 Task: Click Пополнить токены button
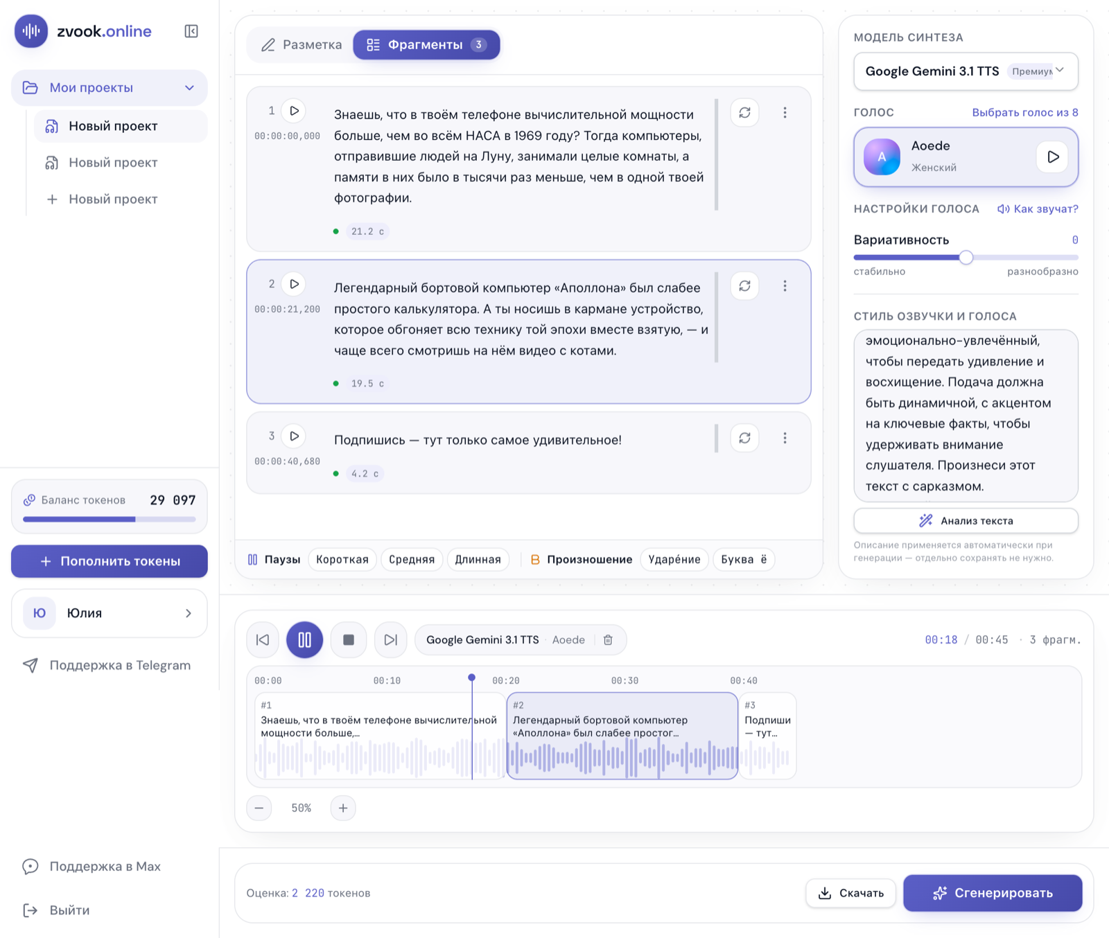[110, 561]
